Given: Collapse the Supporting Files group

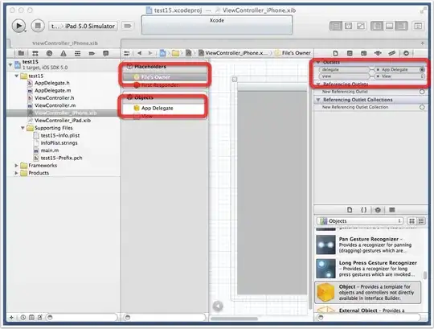Looking at the screenshot, I should coord(23,128).
